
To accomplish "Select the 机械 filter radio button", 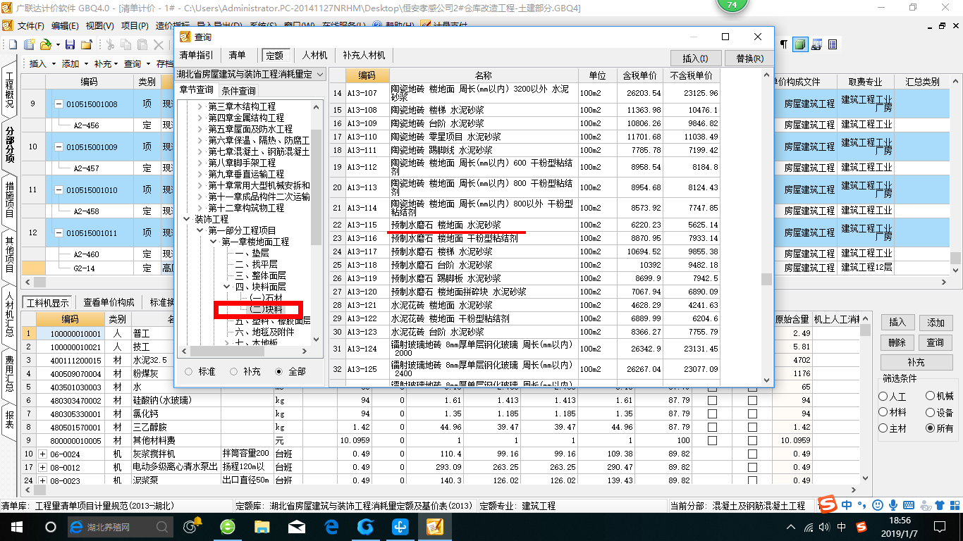I will click(x=931, y=397).
